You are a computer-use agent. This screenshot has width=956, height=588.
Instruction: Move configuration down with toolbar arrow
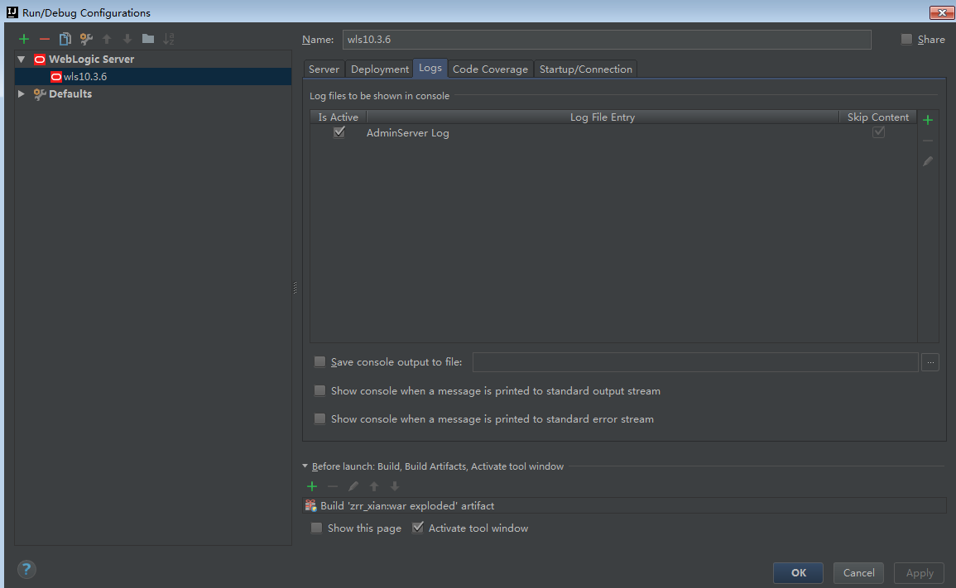pos(127,39)
